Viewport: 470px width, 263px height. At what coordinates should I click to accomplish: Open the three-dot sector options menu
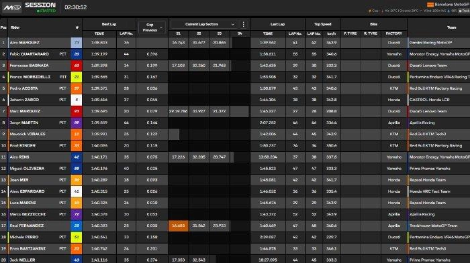pos(243,24)
